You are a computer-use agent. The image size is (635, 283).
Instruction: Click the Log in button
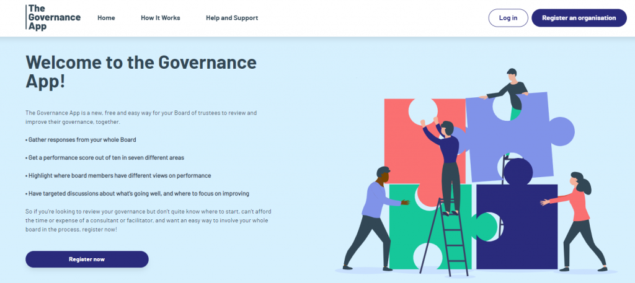tap(508, 18)
